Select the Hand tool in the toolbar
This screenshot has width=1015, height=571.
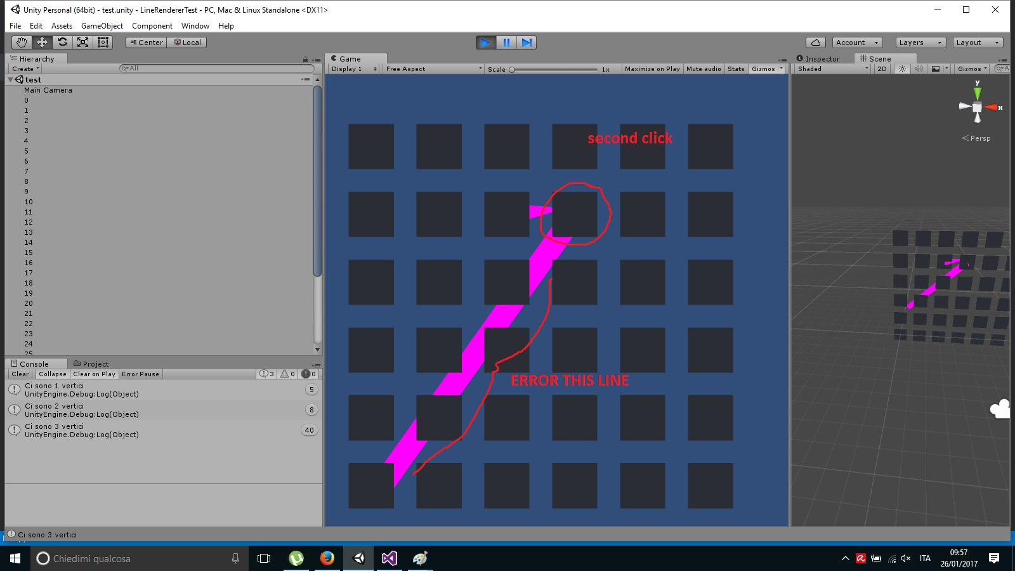[x=21, y=42]
